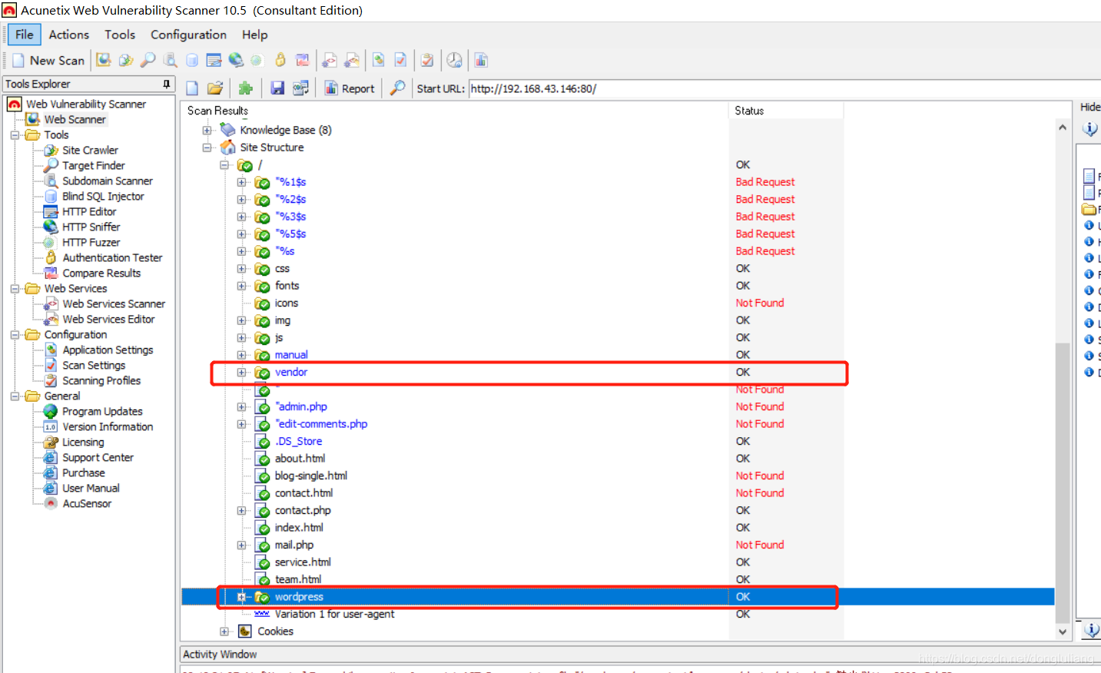Click the New Scan toolbar button
This screenshot has width=1101, height=673.
[48, 61]
